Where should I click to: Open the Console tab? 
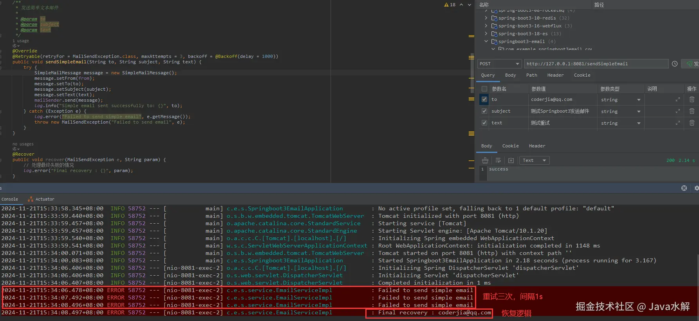click(x=10, y=199)
